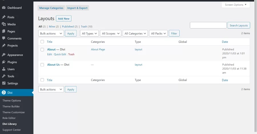Click the Media library icon

pyautogui.click(x=4, y=24)
